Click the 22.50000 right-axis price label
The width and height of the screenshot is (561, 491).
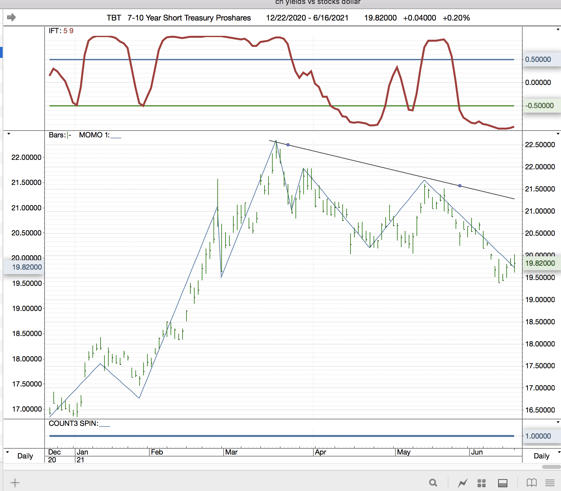540,145
